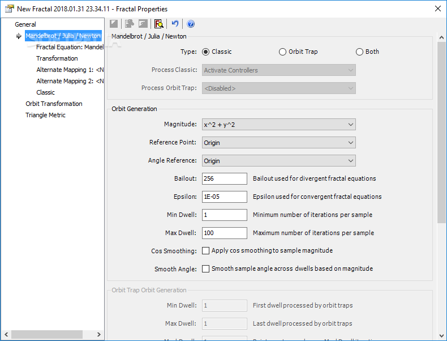Click 'Apply cos smoothing to sample magnitude' label

[272, 250]
